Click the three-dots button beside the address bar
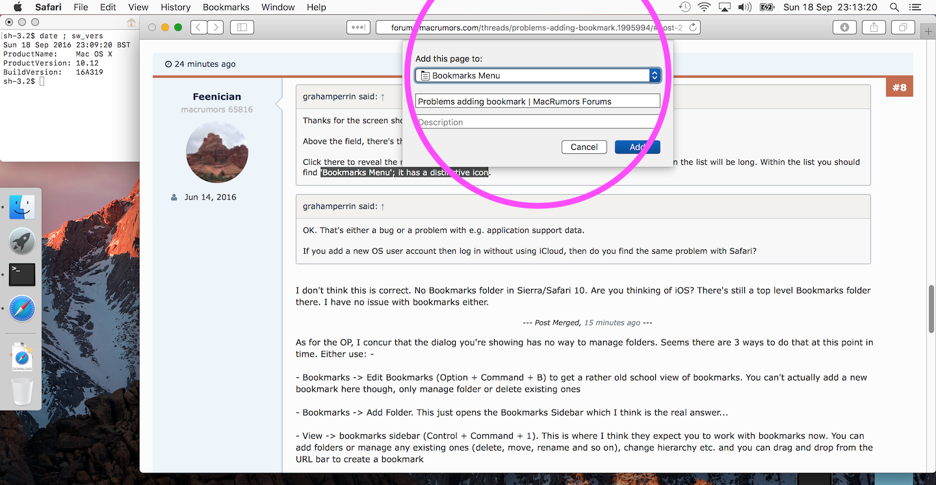The width and height of the screenshot is (936, 485). click(x=358, y=27)
